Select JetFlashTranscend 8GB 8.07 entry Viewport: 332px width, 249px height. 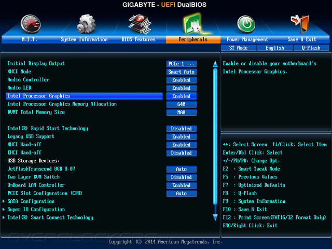(x=41, y=169)
